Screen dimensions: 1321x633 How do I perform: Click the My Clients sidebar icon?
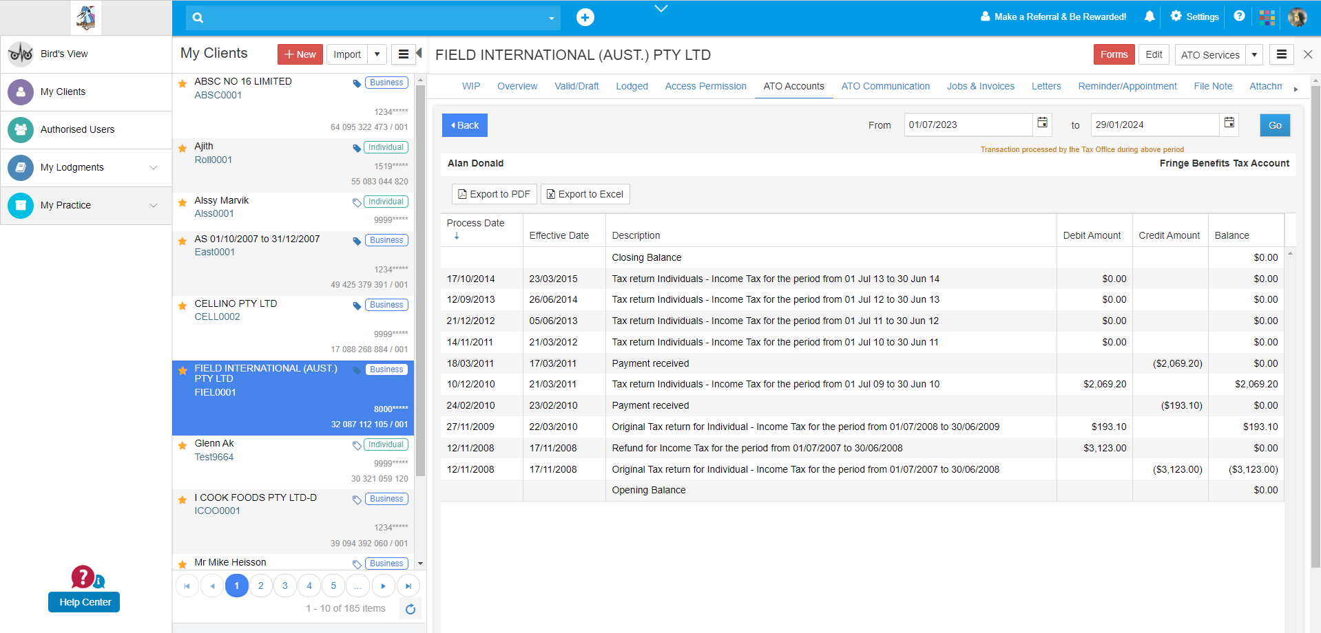point(21,92)
